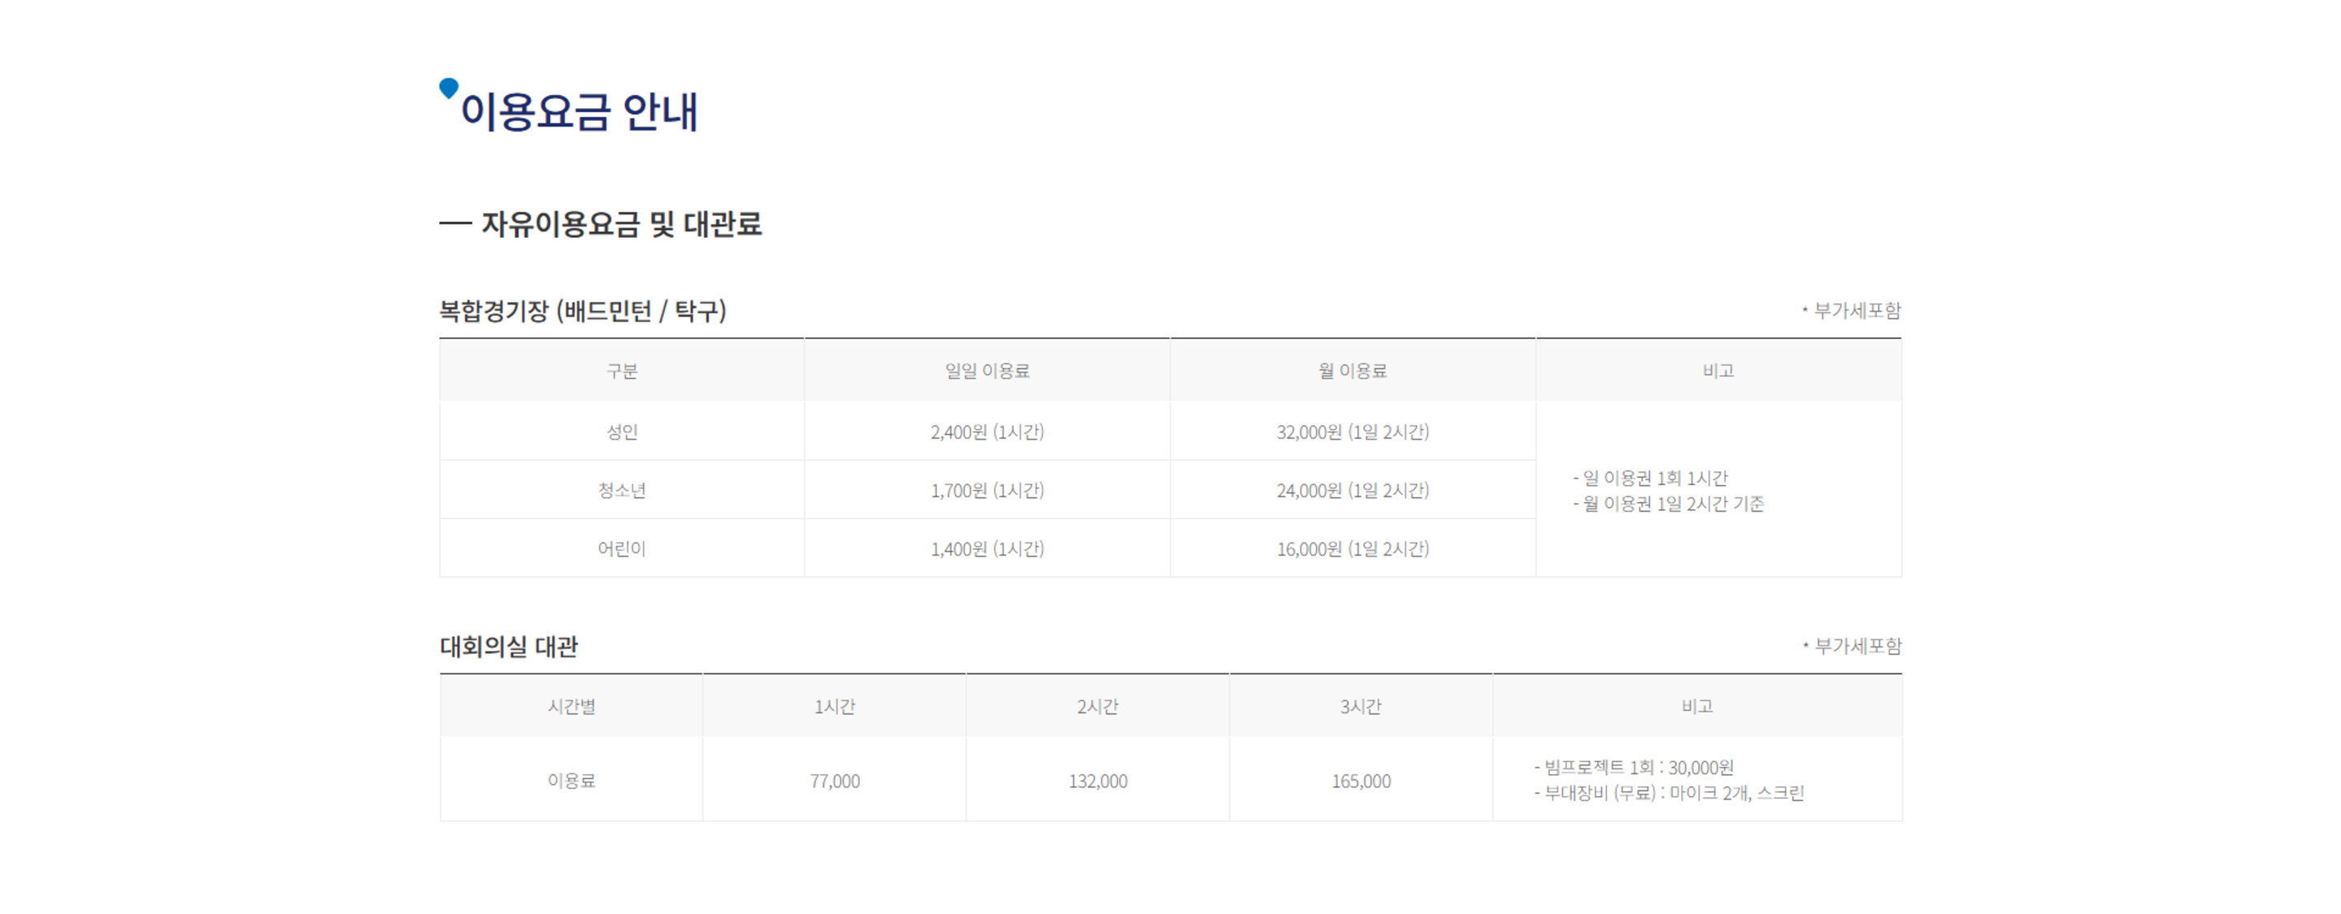Click the 청소년 row label

pyautogui.click(x=622, y=491)
